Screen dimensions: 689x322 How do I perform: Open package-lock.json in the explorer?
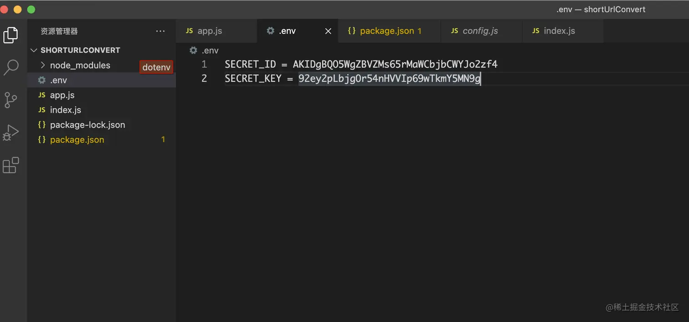coord(87,125)
